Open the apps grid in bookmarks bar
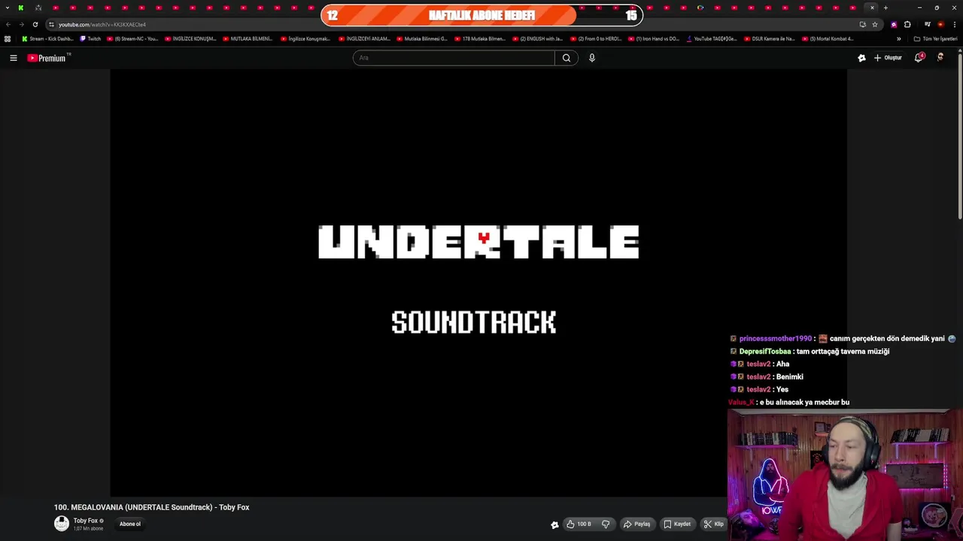Screen dimensions: 963x541 [8, 38]
